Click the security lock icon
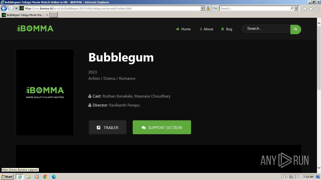 pyautogui.click(x=208, y=8)
